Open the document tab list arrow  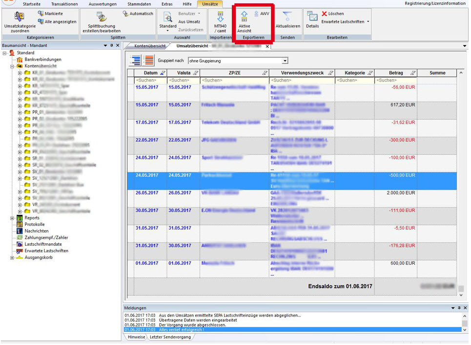click(x=465, y=46)
